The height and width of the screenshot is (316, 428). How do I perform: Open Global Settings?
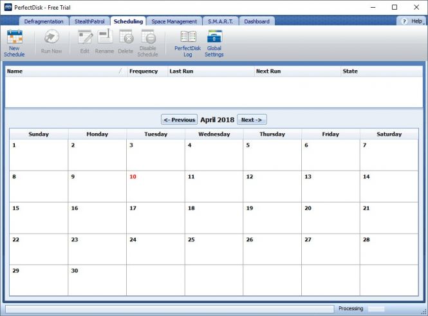tap(214, 44)
